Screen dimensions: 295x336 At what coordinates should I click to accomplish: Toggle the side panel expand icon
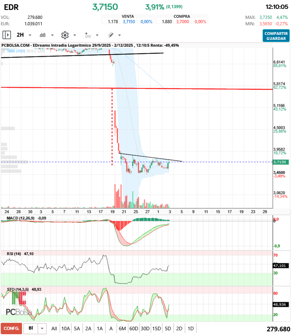pos(7,35)
